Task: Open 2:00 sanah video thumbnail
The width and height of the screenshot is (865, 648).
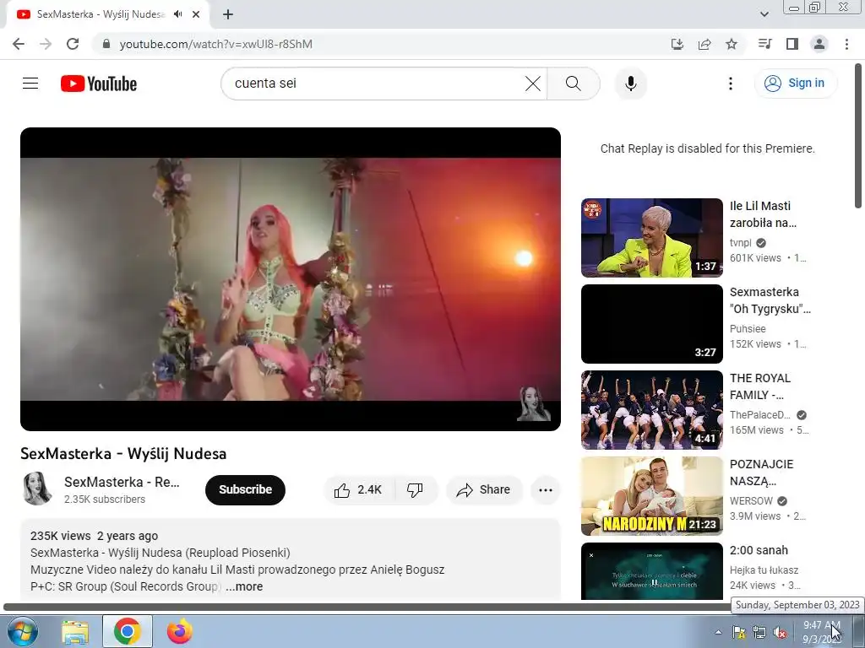Action: [x=651, y=571]
